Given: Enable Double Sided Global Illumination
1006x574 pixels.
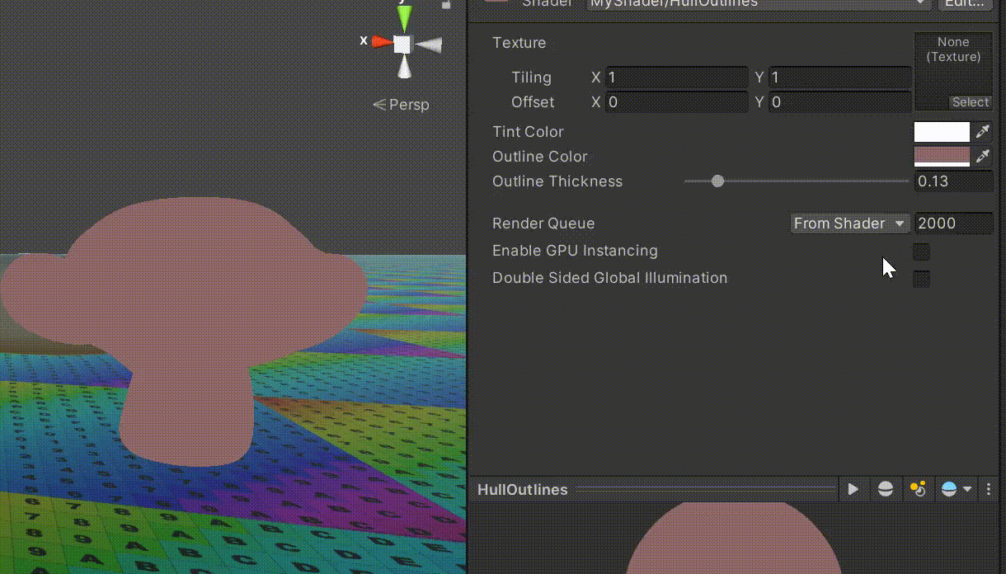Looking at the screenshot, I should click(x=921, y=279).
